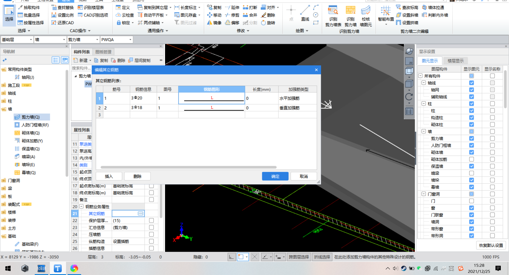The width and height of the screenshot is (509, 275).
Task: Run the 云检查 cloud check tool
Action: [125, 15]
